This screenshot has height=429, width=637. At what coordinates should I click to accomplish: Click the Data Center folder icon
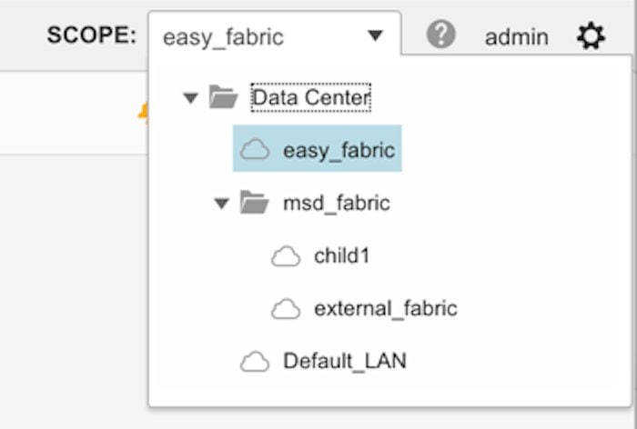pyautogui.click(x=223, y=97)
